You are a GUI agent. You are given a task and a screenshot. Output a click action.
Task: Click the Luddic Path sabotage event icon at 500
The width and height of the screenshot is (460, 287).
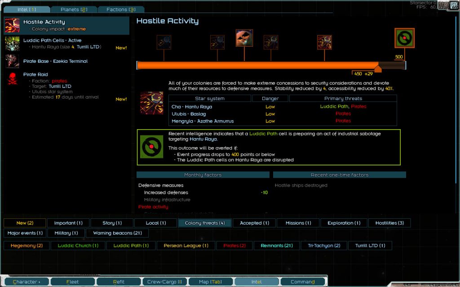pos(404,38)
